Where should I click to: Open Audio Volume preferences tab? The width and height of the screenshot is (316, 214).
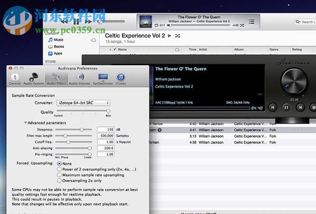pyautogui.click(x=80, y=79)
